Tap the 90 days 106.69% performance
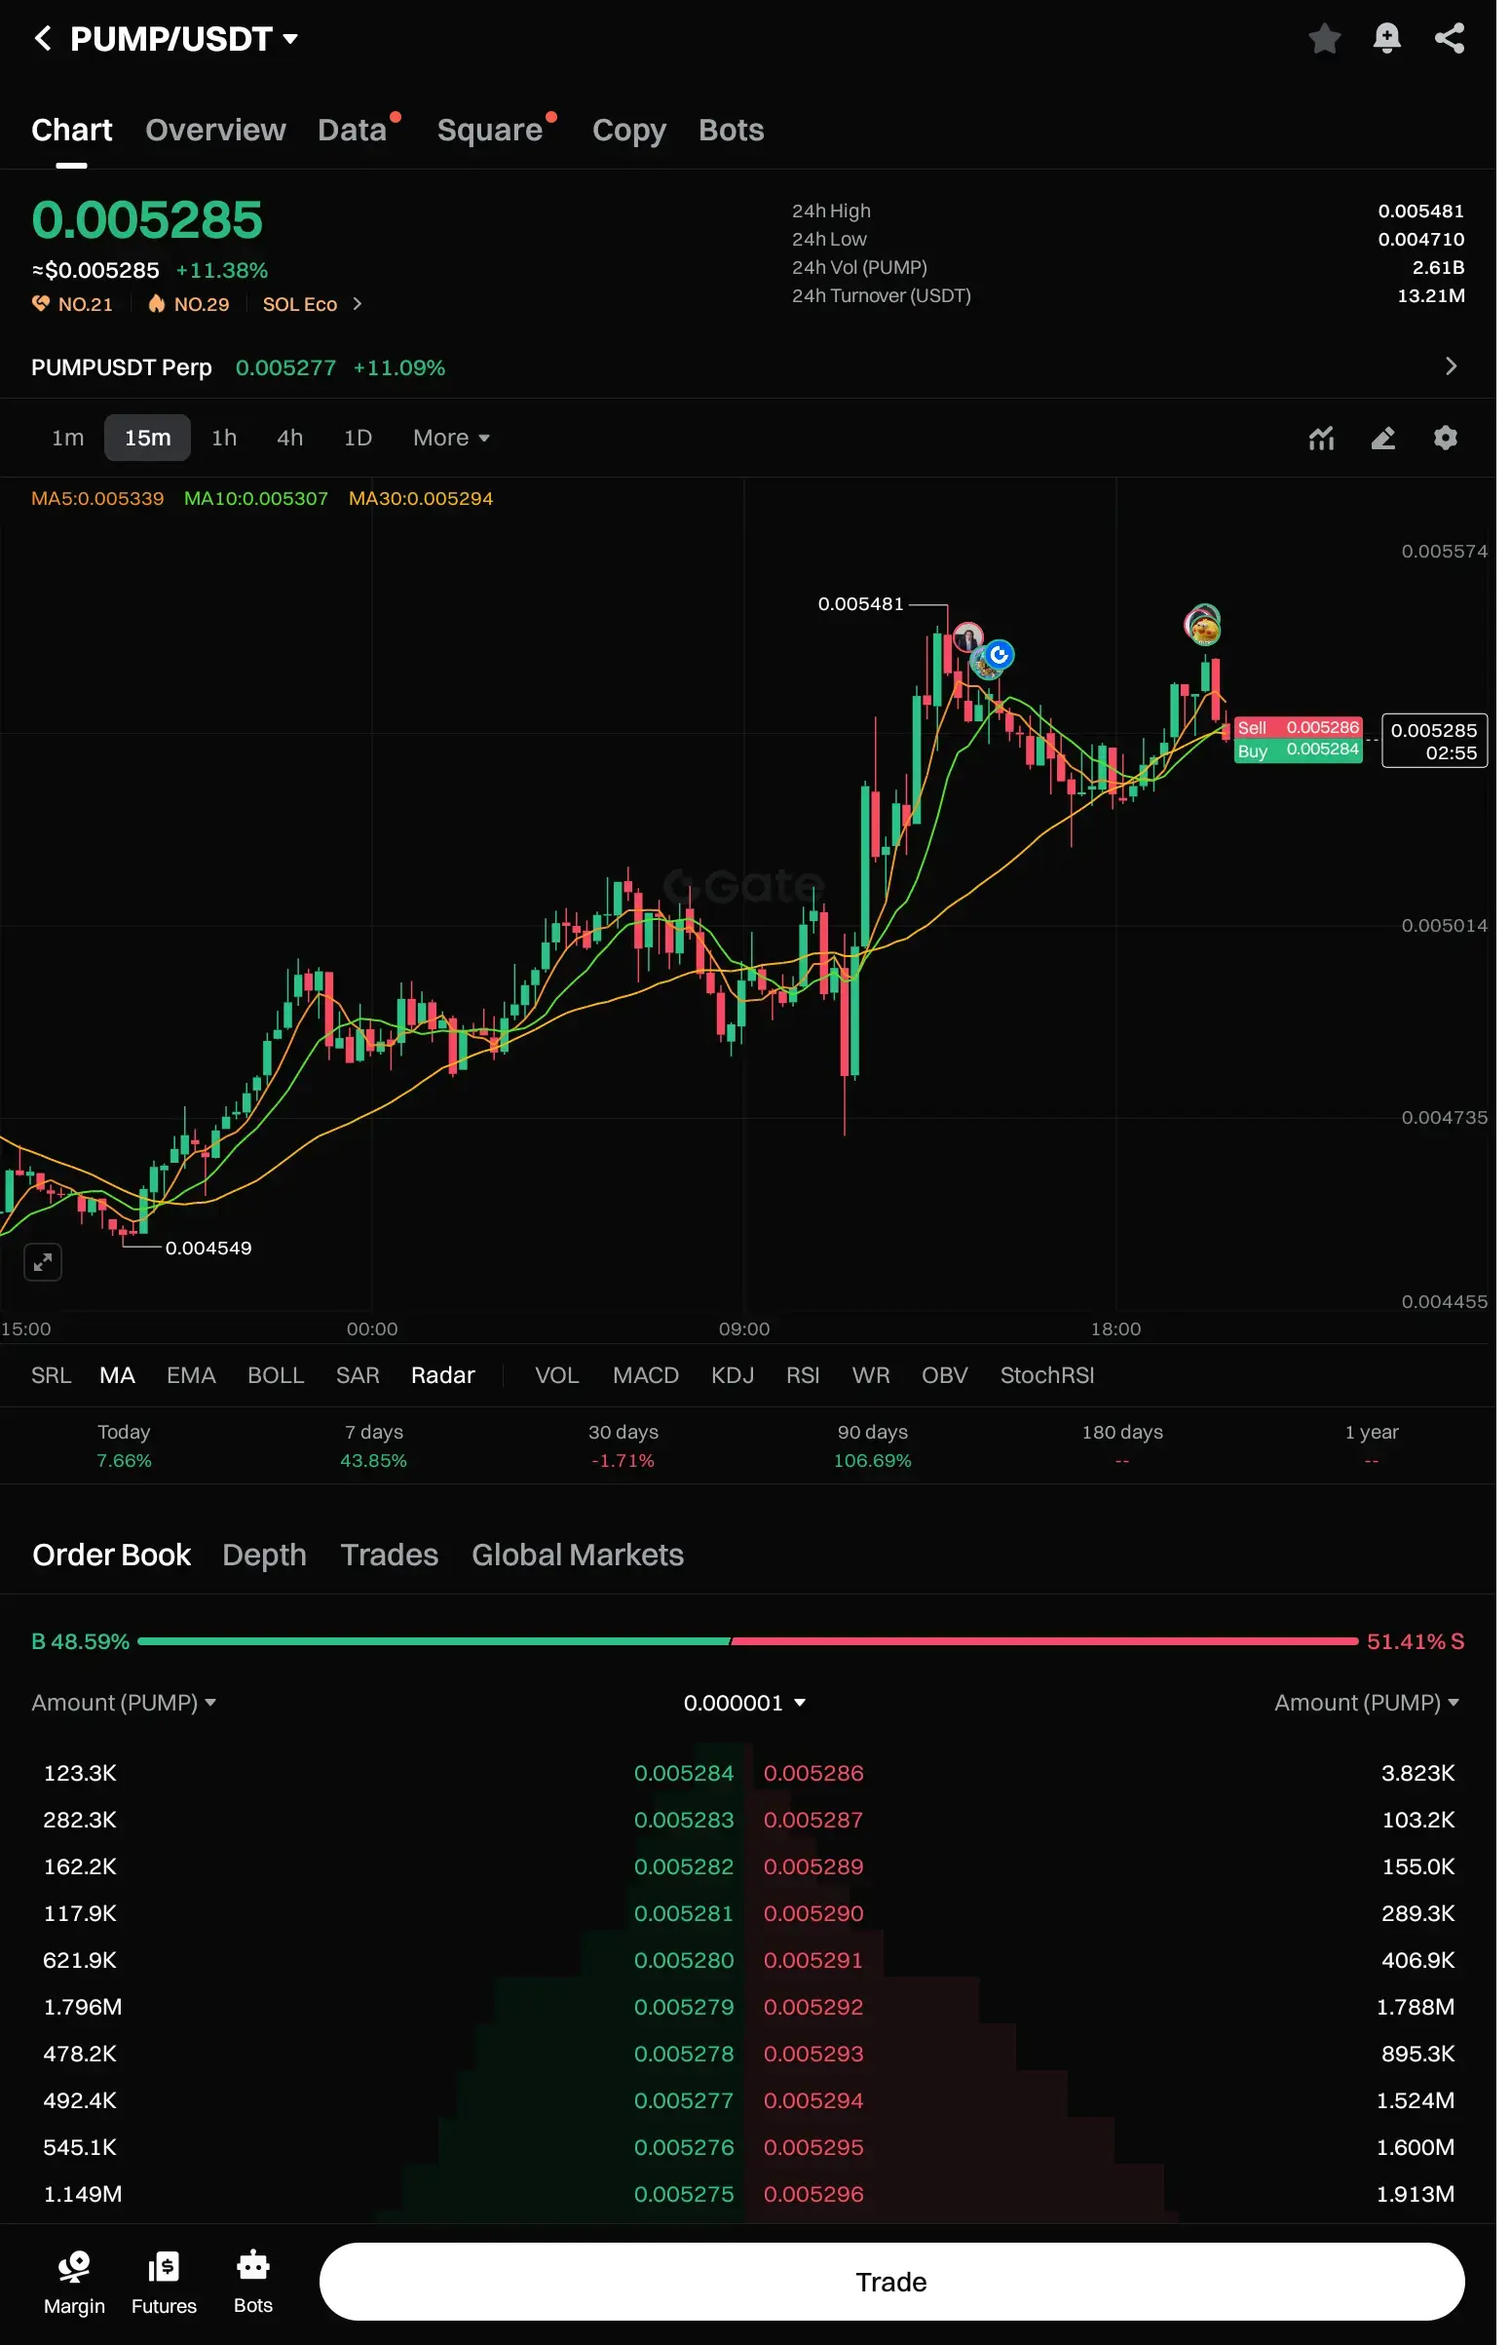 click(872, 1445)
